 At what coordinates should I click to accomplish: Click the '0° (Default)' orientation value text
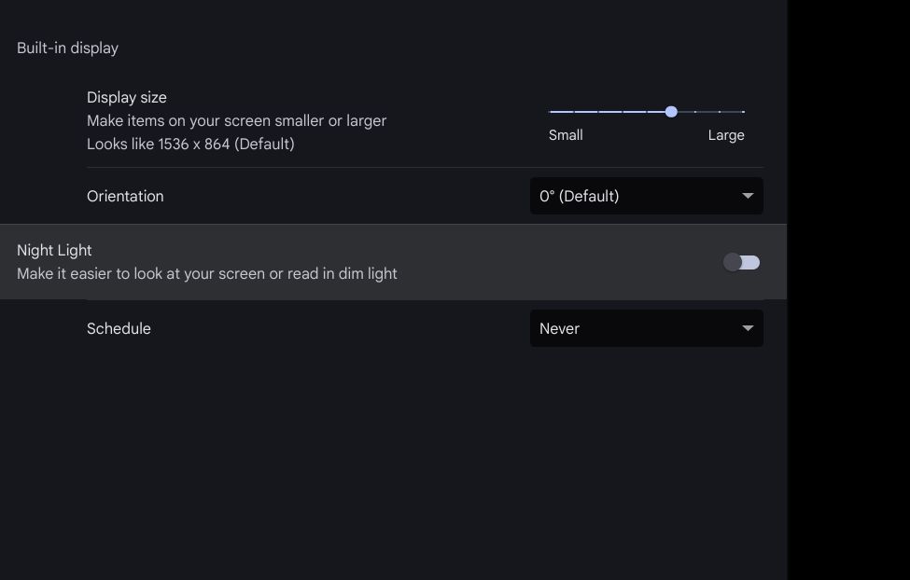[580, 196]
